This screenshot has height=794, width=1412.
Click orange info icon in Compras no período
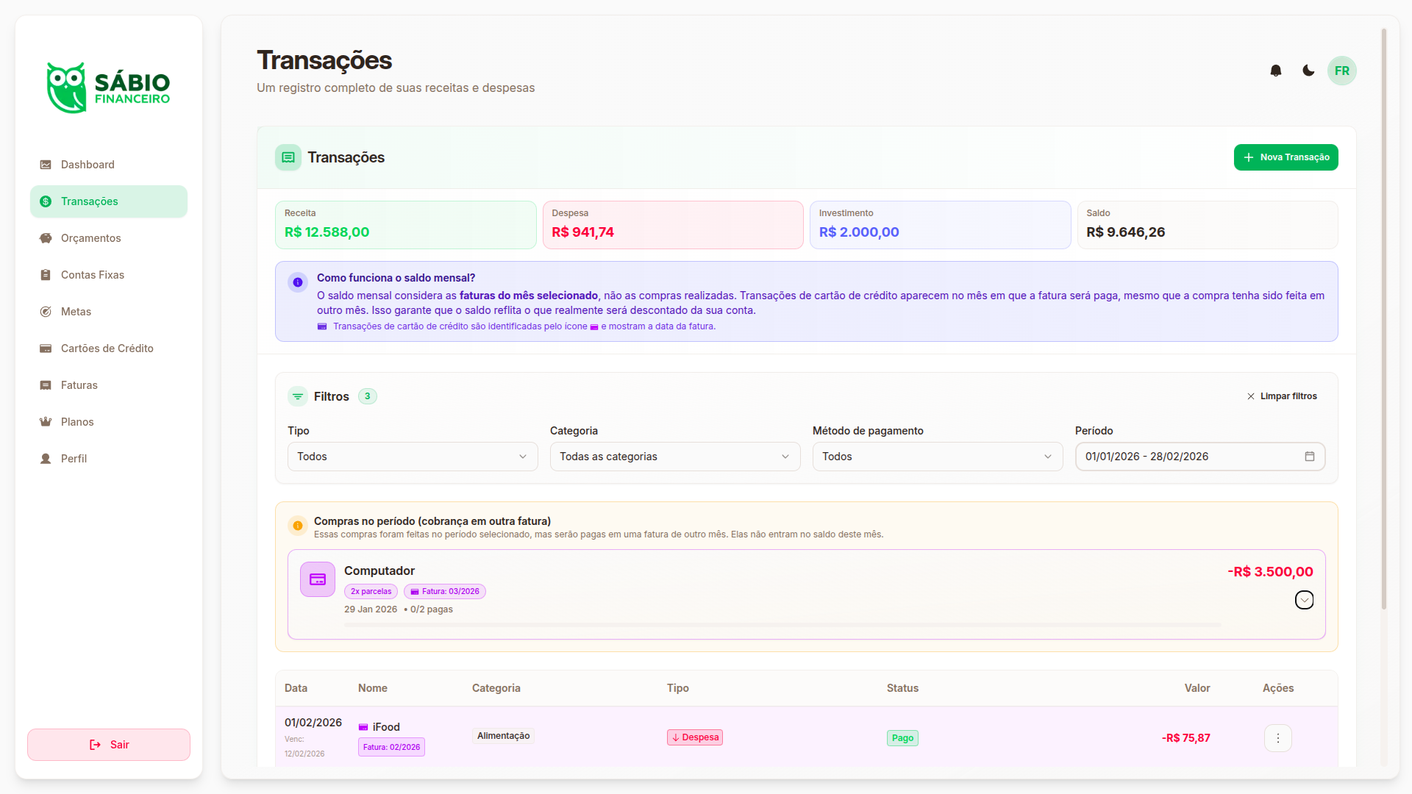[298, 526]
